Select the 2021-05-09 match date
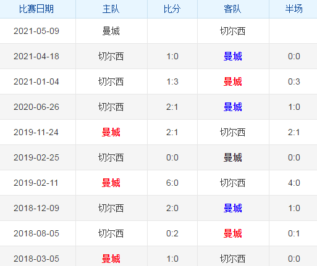 tap(36, 31)
